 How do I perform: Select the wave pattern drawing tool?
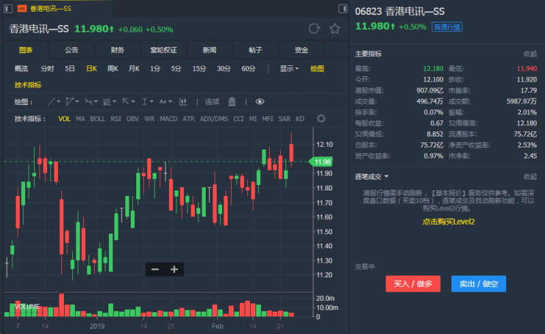click(x=89, y=102)
